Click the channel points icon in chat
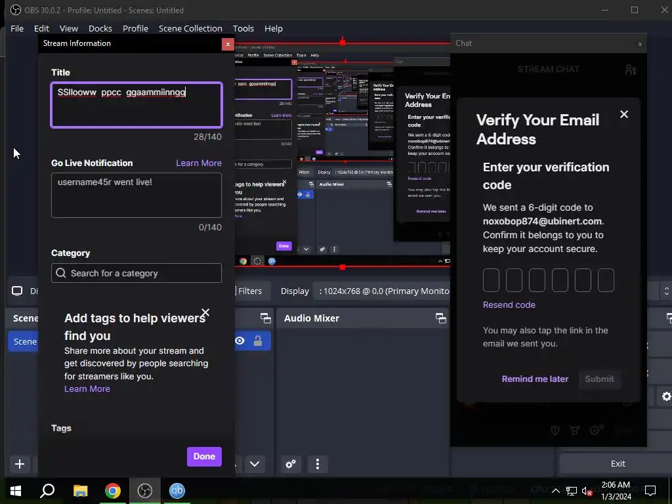This screenshot has height=504, width=672. [x=575, y=430]
